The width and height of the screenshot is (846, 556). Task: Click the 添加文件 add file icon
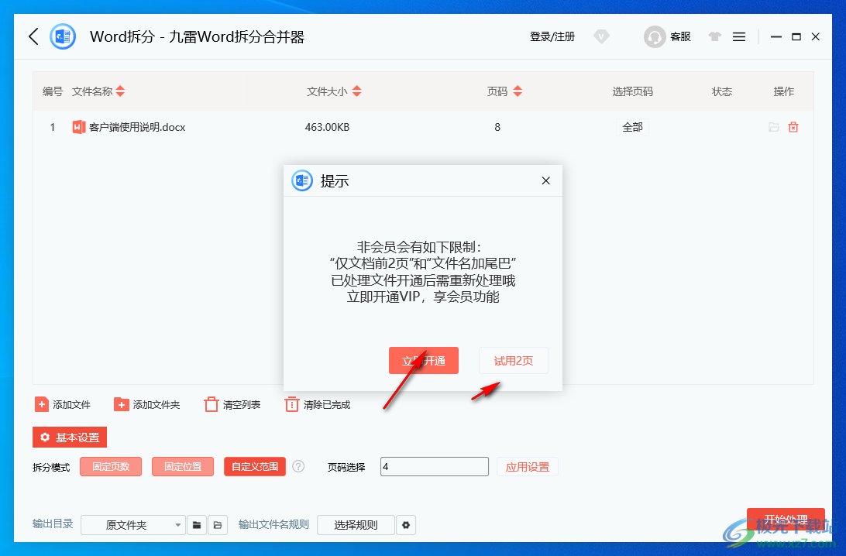41,403
